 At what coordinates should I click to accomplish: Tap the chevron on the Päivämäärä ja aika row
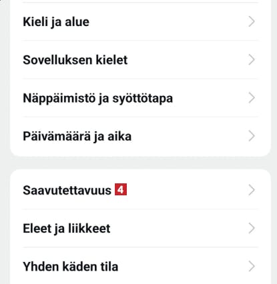(252, 136)
